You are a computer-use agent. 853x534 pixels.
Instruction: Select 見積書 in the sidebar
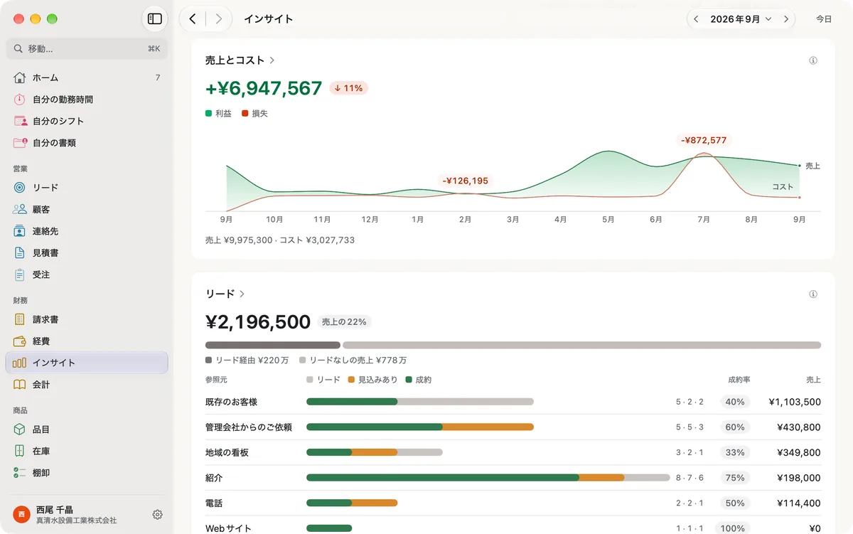click(x=87, y=253)
